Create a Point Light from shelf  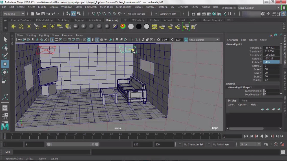[29, 27]
